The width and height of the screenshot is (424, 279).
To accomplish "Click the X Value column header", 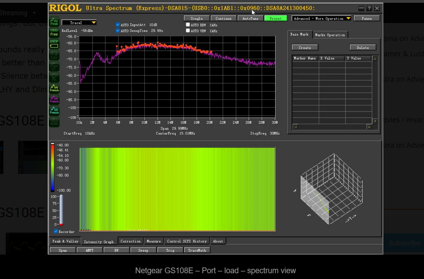I will click(x=332, y=58).
